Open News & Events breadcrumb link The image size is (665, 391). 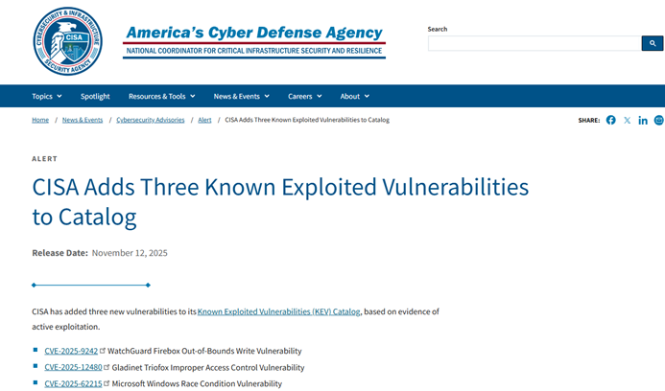click(x=83, y=120)
